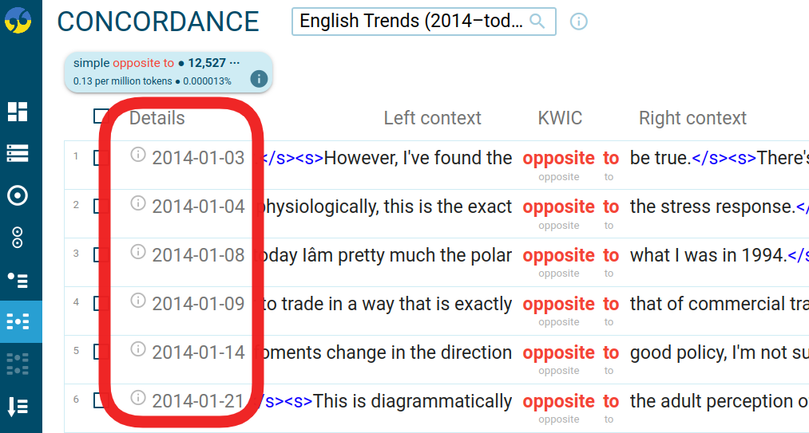809x433 pixels.
Task: Click info icon in the query summary chip
Action: [258, 78]
